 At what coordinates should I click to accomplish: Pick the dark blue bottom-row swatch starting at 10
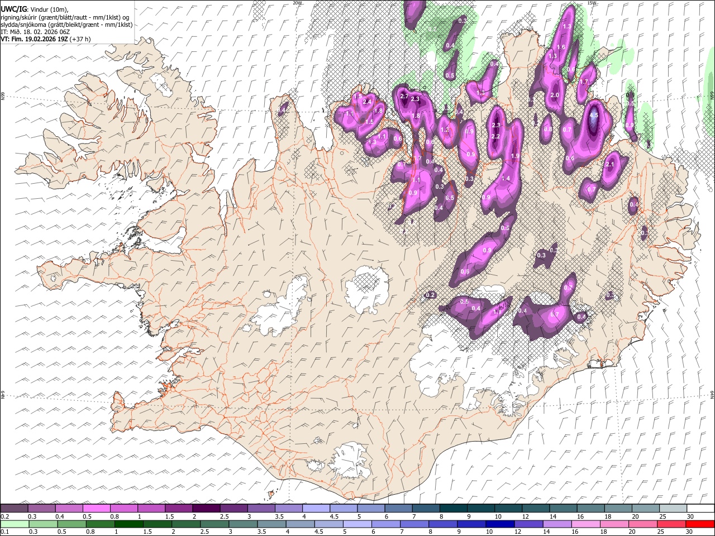pos(500,524)
